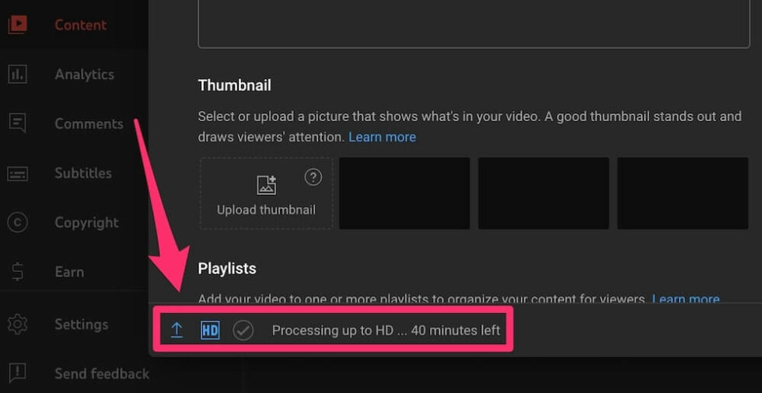Open Comments from the sidebar
The image size is (762, 393).
(89, 123)
